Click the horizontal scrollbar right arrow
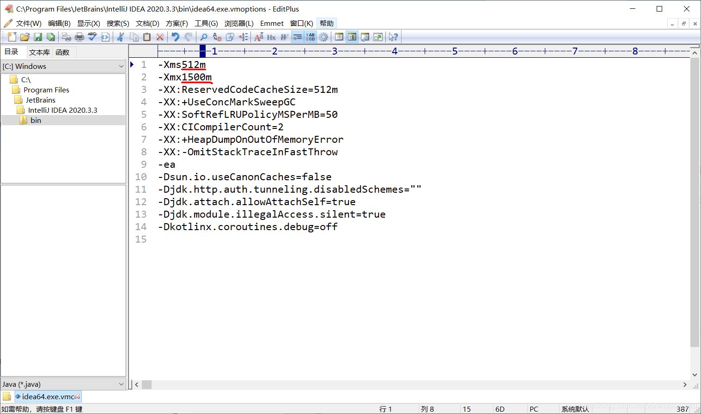Viewport: 701px width, 414px height. [685, 384]
